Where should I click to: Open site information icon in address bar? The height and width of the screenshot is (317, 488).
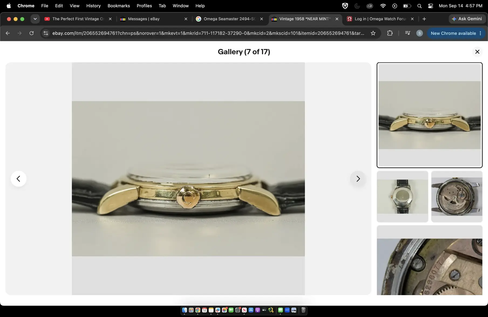point(46,33)
